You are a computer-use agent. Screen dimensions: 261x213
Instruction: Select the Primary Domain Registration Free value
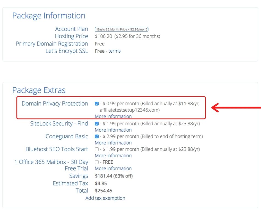click(100, 44)
